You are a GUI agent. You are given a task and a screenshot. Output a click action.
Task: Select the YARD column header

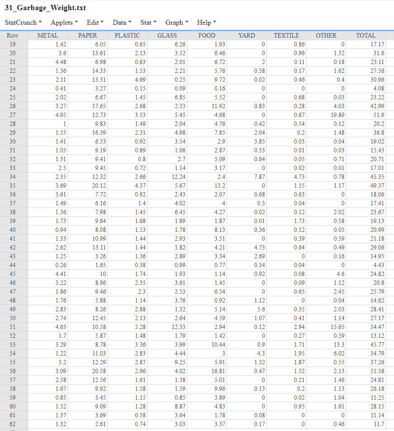(246, 35)
